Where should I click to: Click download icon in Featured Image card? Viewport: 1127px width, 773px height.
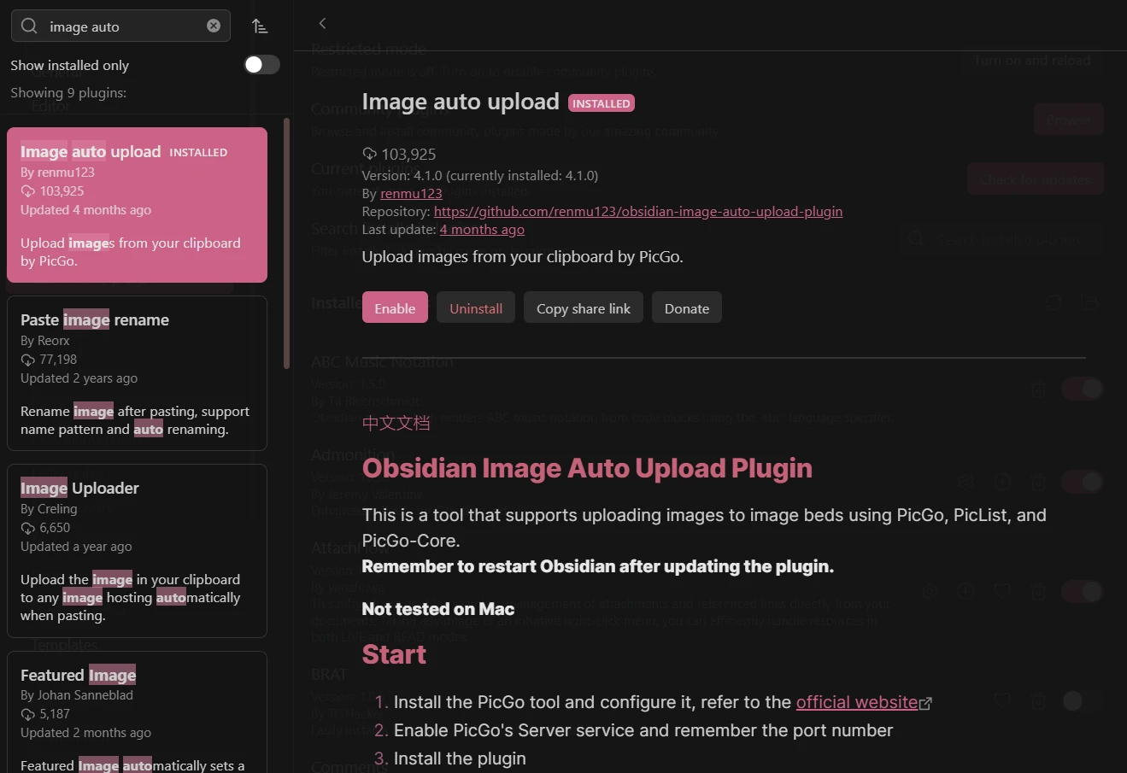tap(28, 714)
